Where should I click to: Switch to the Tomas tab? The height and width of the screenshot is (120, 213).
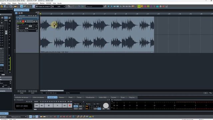(79, 97)
